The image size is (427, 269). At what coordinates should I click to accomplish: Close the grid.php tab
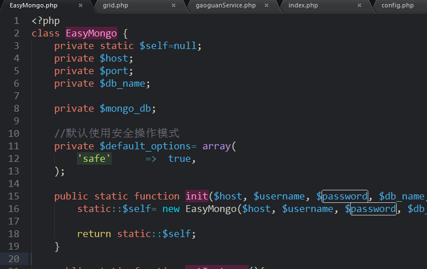click(x=173, y=6)
